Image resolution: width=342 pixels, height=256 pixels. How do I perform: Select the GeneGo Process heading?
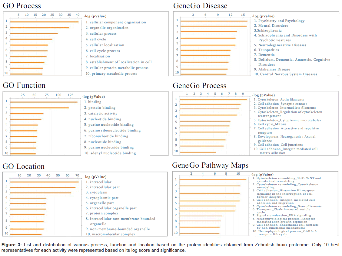click(x=199, y=86)
